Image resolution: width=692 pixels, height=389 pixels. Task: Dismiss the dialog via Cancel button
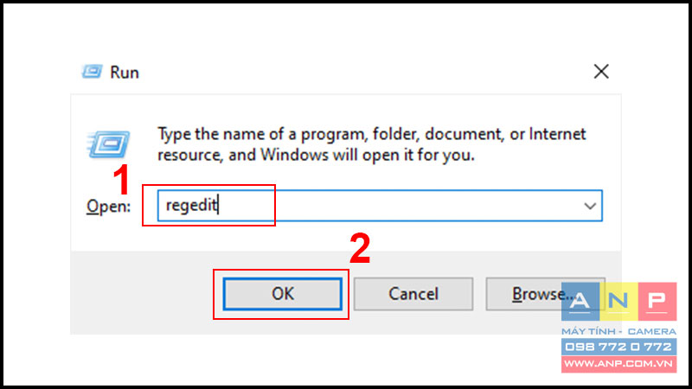(x=413, y=294)
